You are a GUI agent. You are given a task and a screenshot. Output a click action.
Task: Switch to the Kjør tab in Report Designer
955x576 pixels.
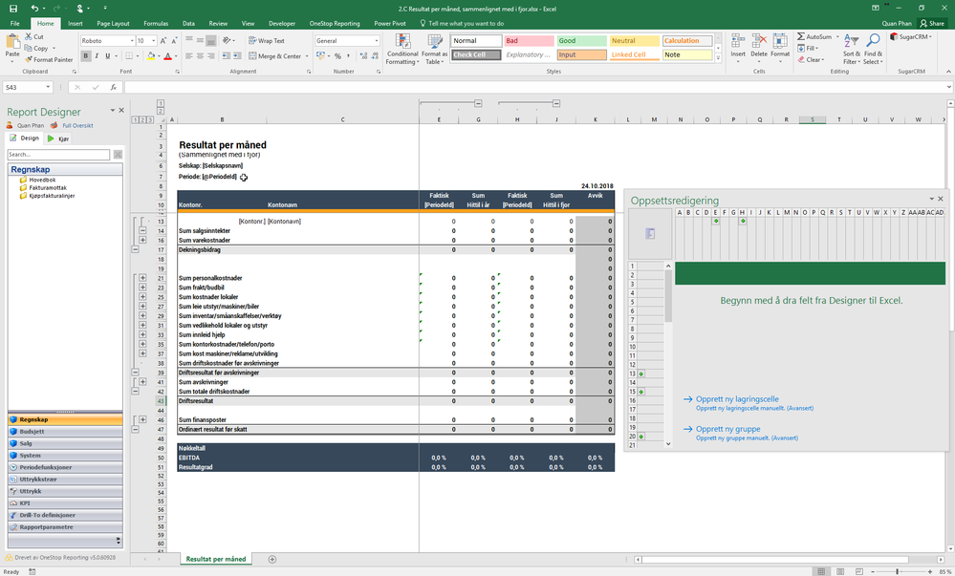[58, 139]
